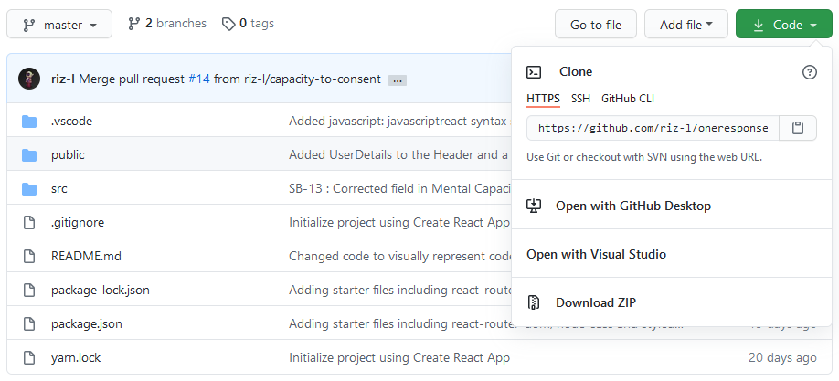
Task: Switch to the SSH clone tab
Action: tap(580, 98)
